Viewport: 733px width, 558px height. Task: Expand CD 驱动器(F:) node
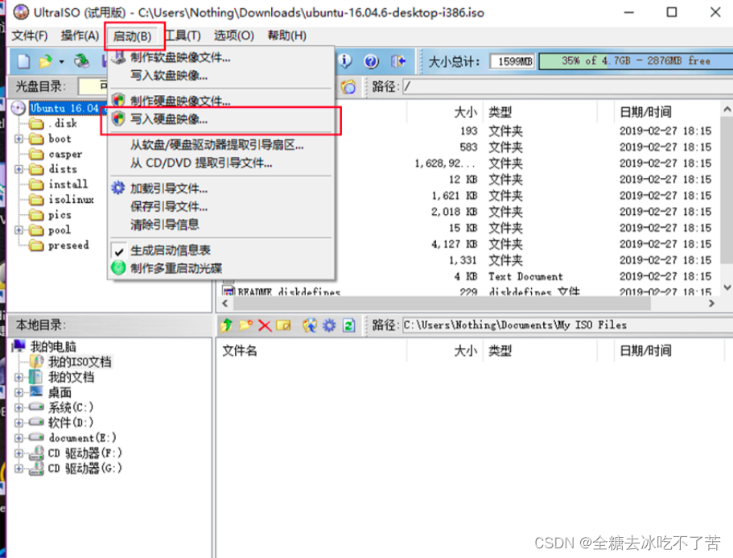(x=19, y=453)
